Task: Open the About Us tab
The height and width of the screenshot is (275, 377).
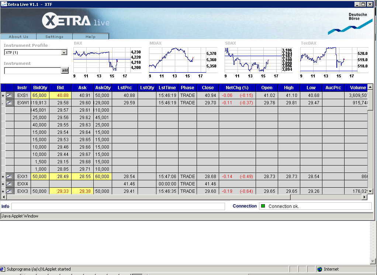Action: pyautogui.click(x=18, y=36)
